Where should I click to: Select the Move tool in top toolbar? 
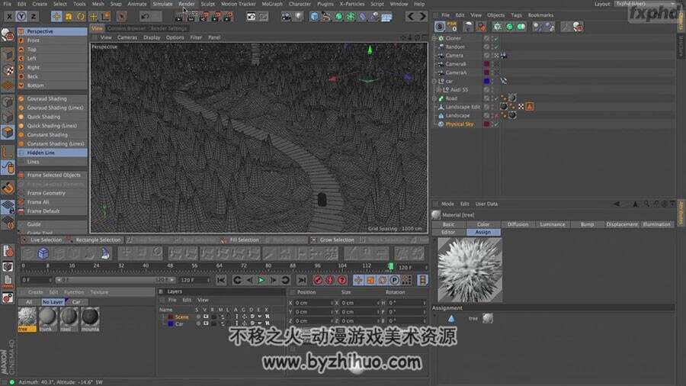(56, 17)
